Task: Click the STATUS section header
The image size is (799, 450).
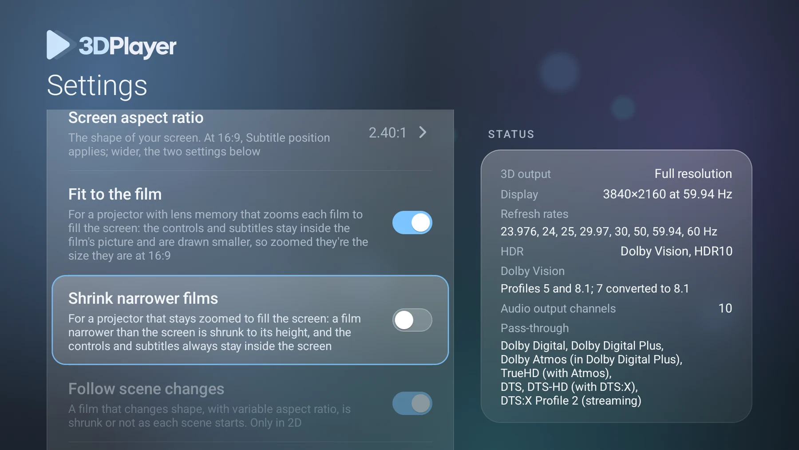Action: 511,134
